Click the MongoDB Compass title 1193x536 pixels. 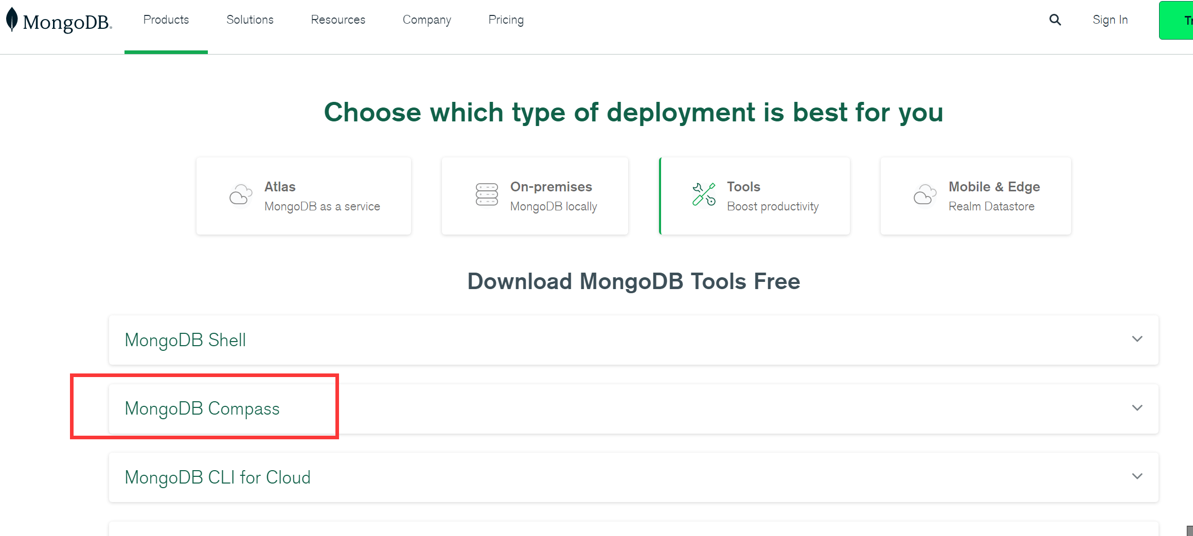[x=202, y=408]
